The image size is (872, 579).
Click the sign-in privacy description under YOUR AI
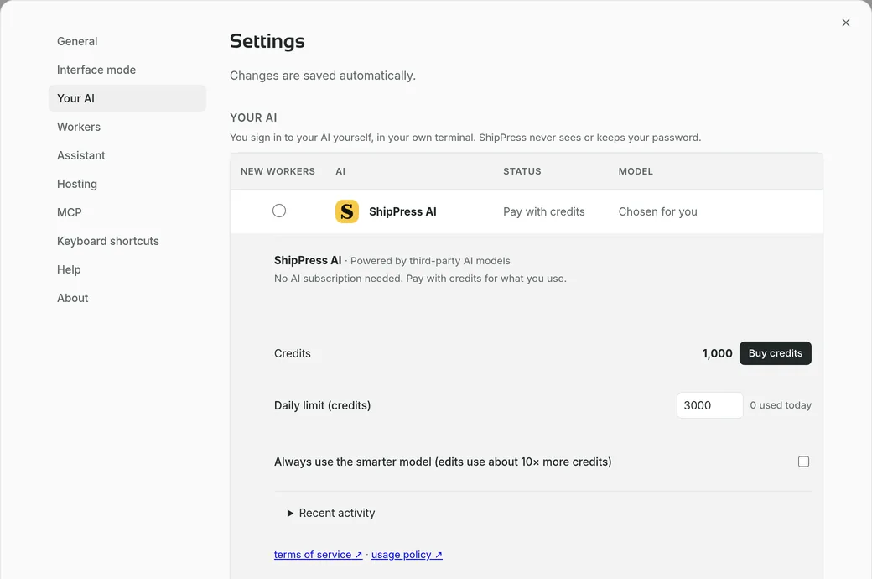[465, 138]
